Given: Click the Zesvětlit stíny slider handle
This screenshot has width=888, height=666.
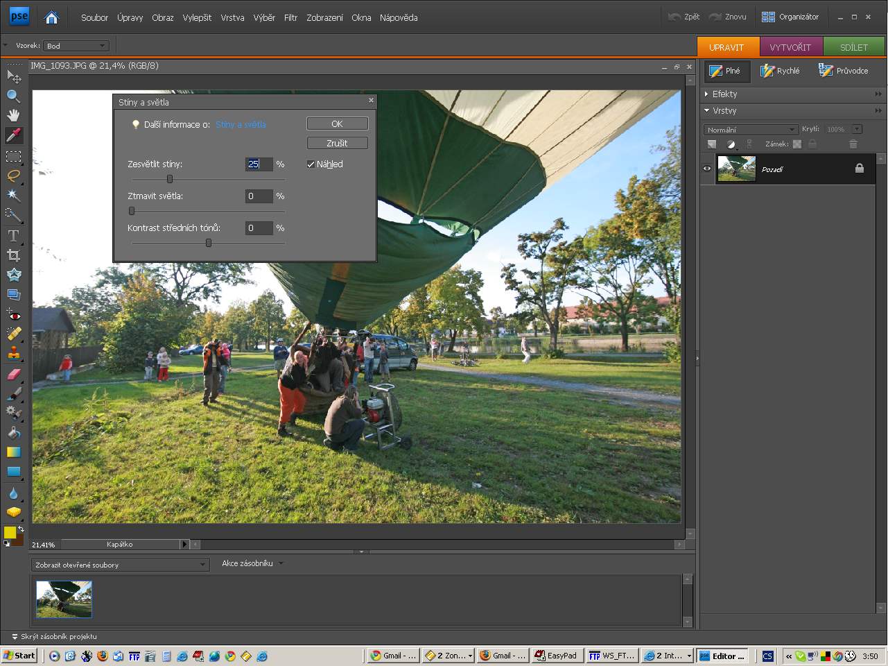Looking at the screenshot, I should click(170, 179).
